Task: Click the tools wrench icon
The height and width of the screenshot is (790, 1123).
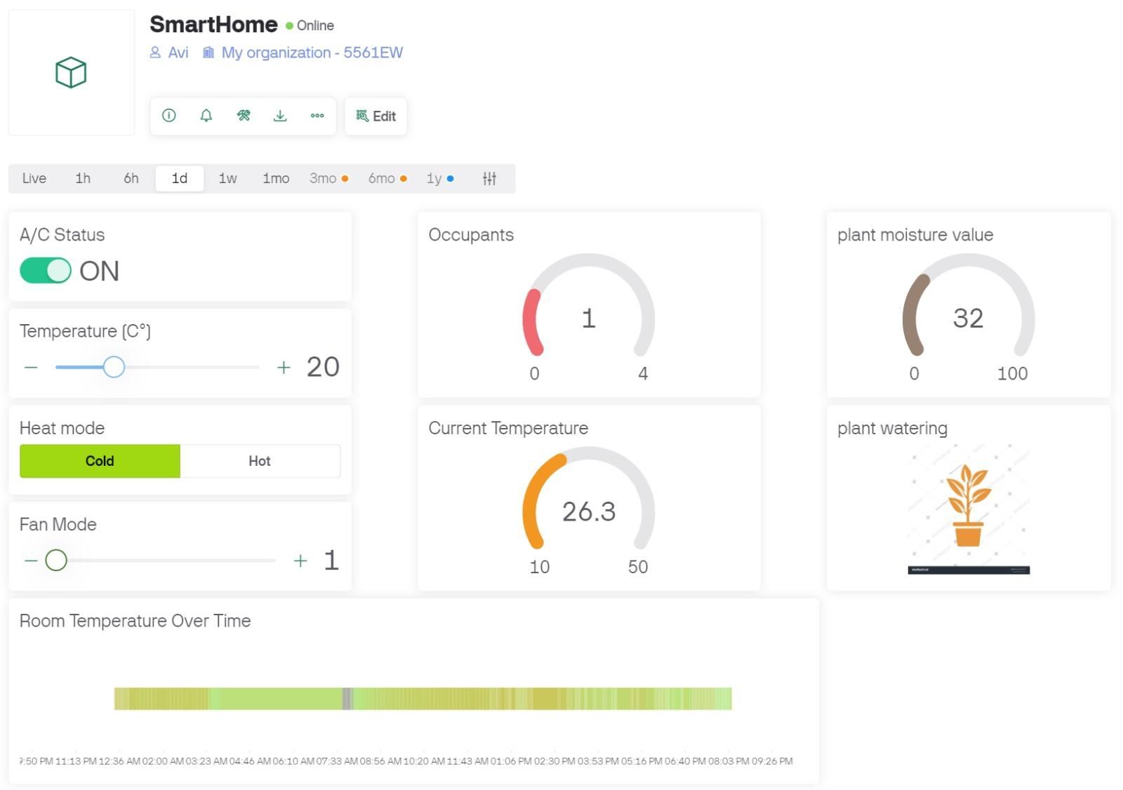Action: click(x=244, y=116)
